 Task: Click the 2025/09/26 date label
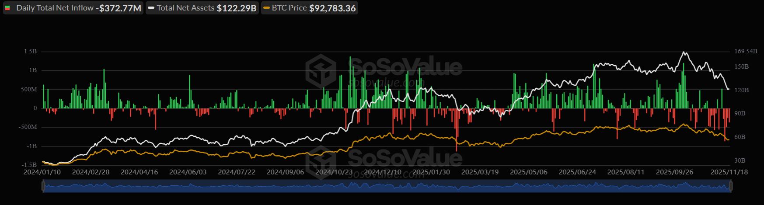click(x=674, y=172)
